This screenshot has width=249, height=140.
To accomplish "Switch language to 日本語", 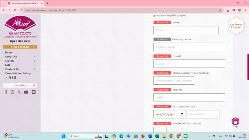I will [x=12, y=77].
